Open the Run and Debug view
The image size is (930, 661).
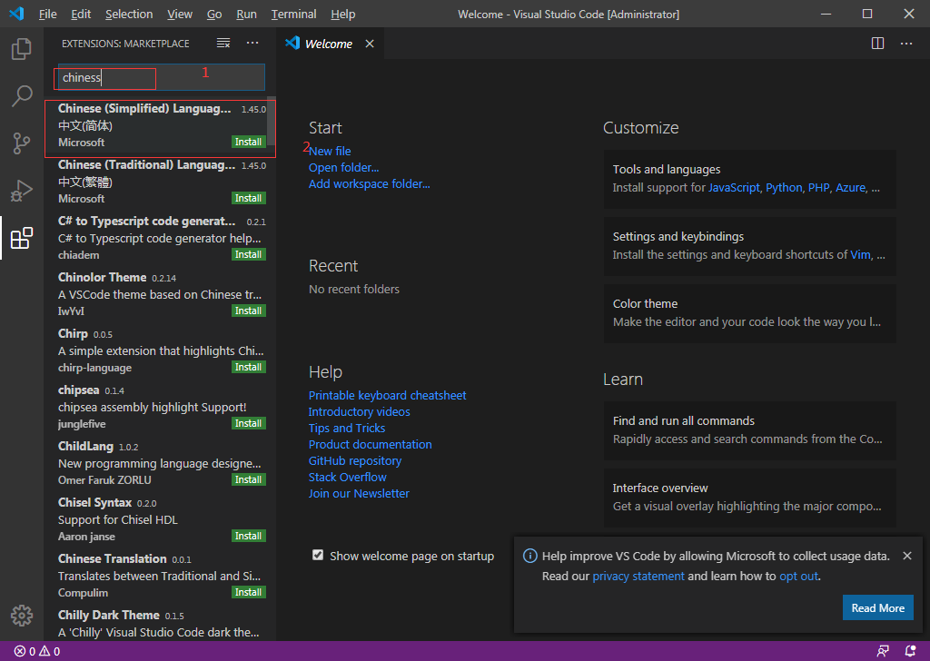22,191
